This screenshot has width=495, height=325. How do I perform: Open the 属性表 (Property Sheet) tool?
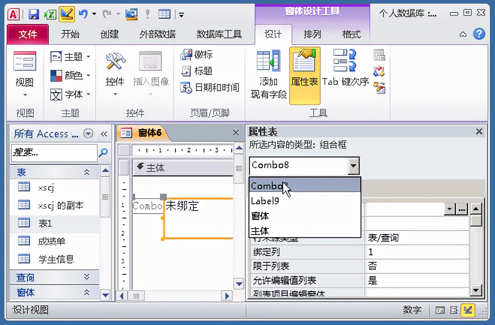[x=305, y=71]
